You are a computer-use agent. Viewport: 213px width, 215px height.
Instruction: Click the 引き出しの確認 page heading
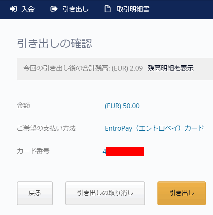point(54,43)
